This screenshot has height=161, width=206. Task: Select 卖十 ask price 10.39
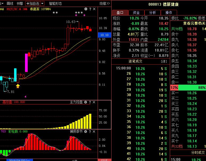(x=192, y=34)
